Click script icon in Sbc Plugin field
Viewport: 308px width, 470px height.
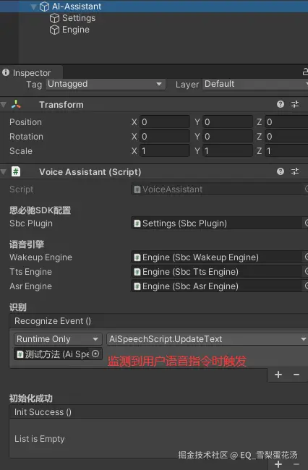[x=137, y=223]
